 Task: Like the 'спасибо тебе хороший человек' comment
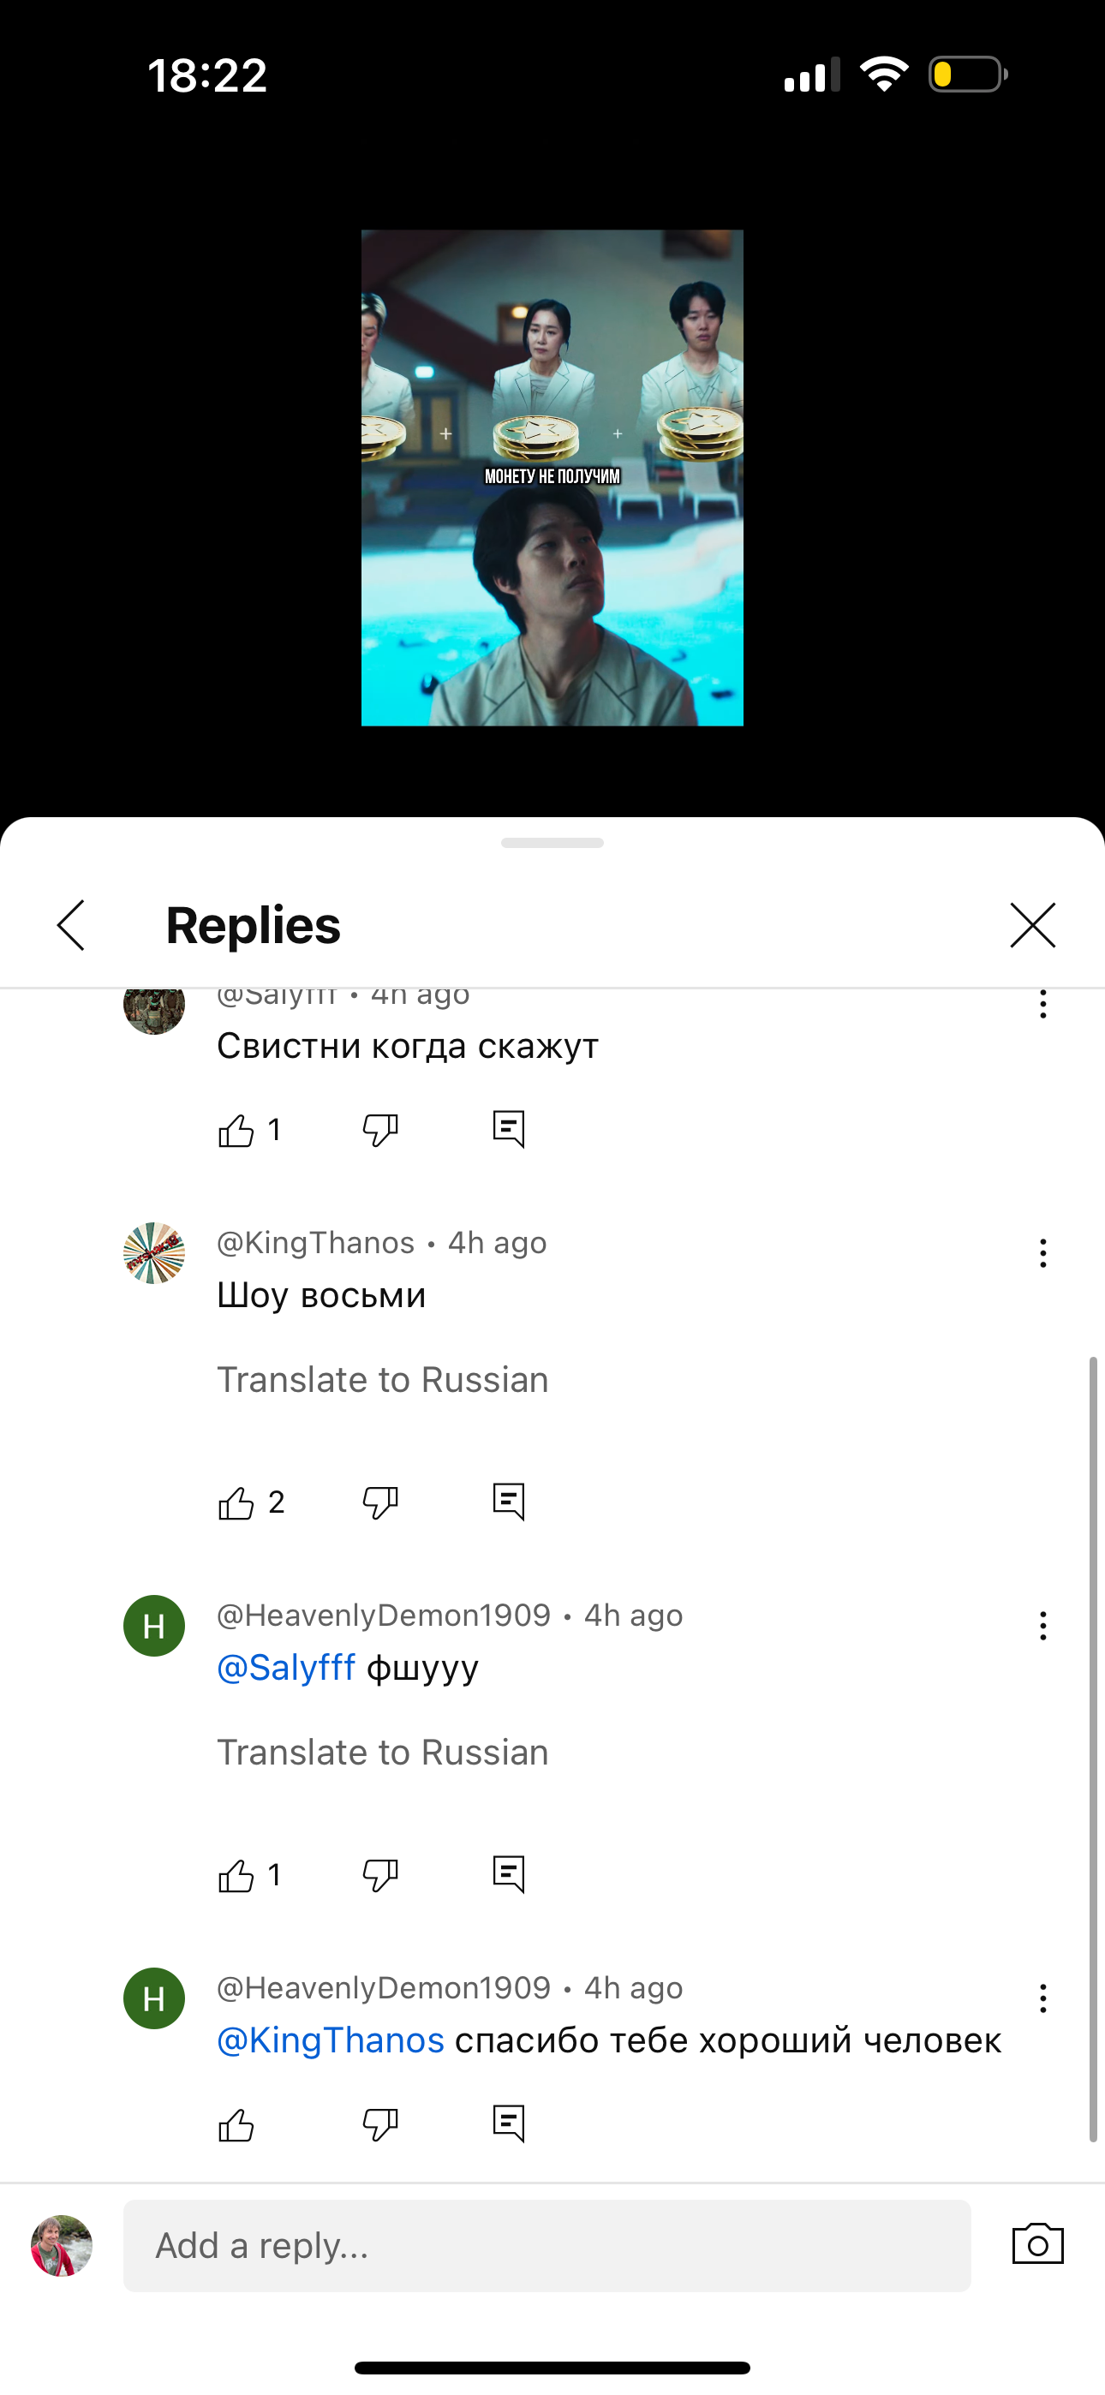[x=236, y=2124]
